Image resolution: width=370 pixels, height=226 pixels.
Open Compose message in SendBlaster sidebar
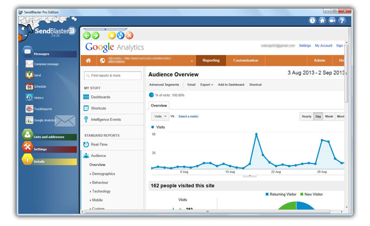click(42, 64)
